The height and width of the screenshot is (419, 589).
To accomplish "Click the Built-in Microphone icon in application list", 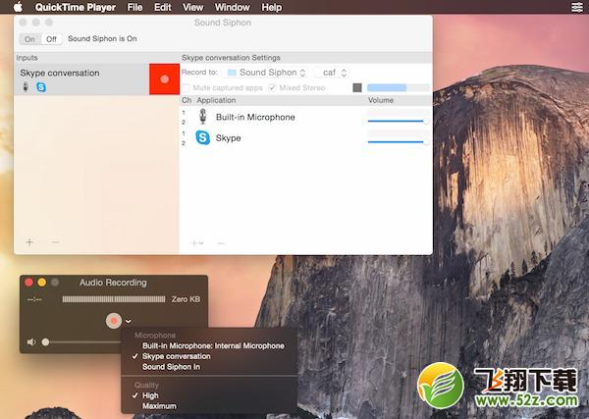I will coord(203,117).
